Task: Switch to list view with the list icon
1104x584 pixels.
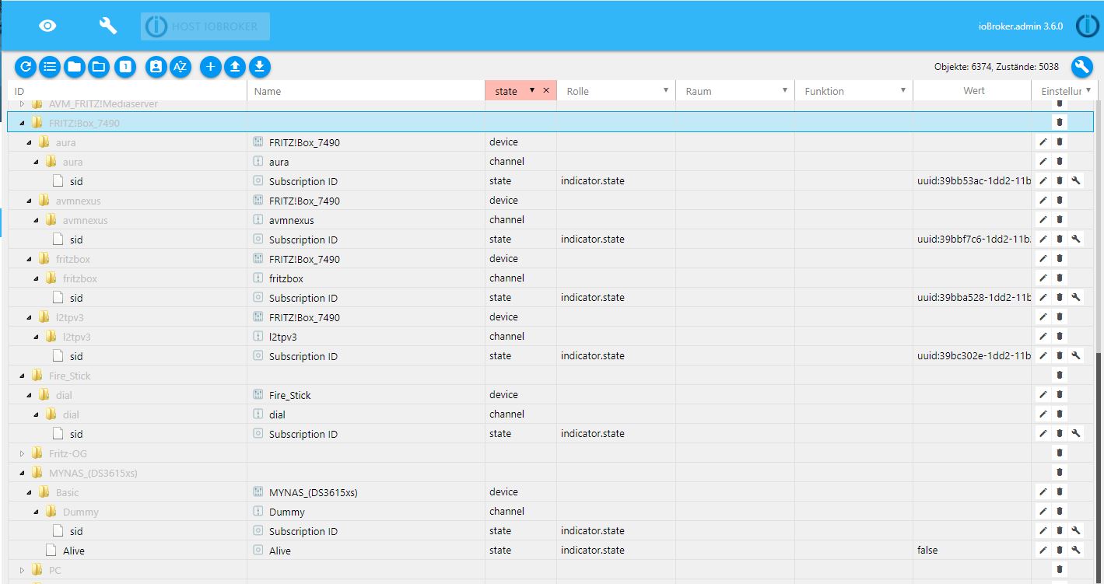Action: pos(50,67)
